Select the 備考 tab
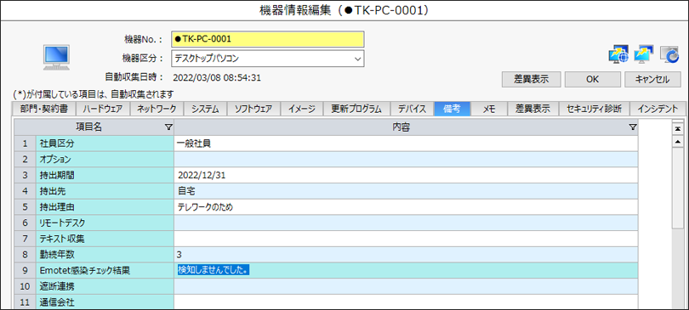689x310 pixels. 453,109
